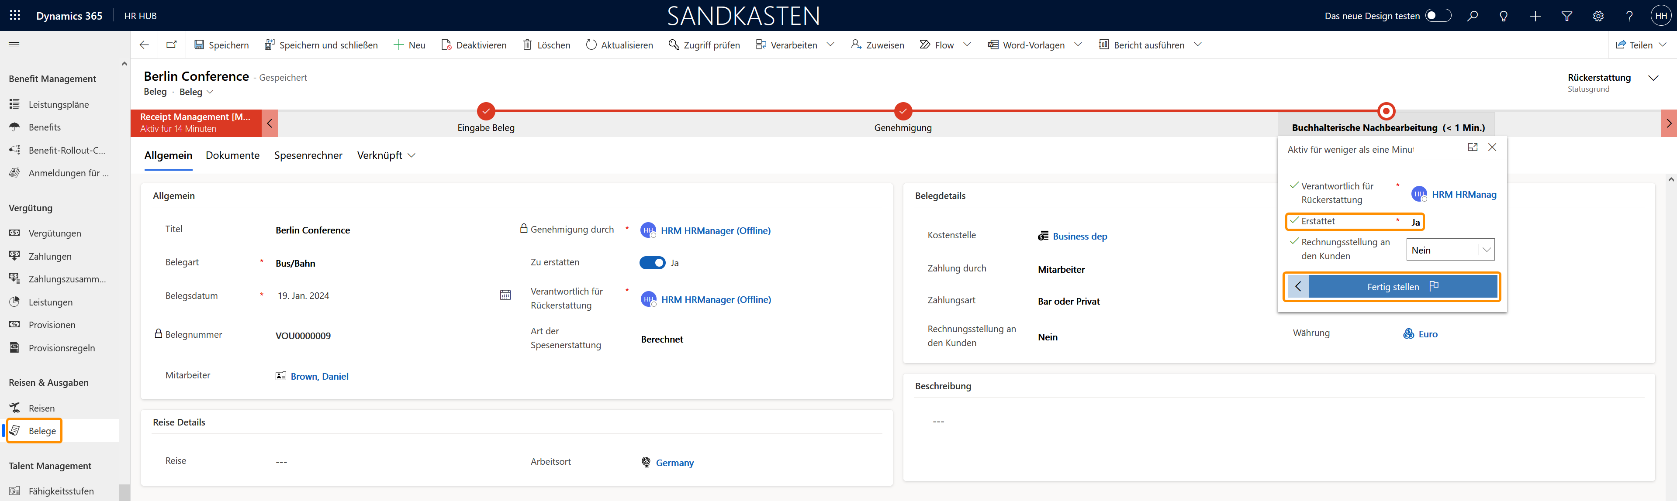The height and width of the screenshot is (501, 1677).
Task: Open the settings gear icon
Action: [1597, 16]
